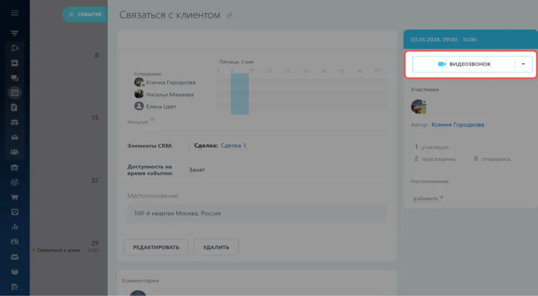Show the list of 0 отказались
Screen dimensions: 538x296
click(x=492, y=159)
